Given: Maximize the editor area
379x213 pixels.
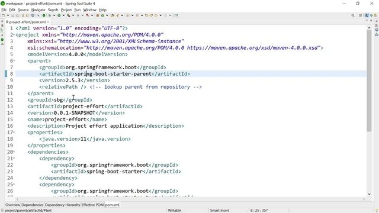Looking at the screenshot, I should [371, 21].
